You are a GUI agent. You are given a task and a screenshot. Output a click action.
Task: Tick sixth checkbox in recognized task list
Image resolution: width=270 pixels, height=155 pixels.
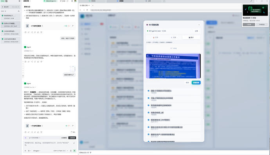148,127
